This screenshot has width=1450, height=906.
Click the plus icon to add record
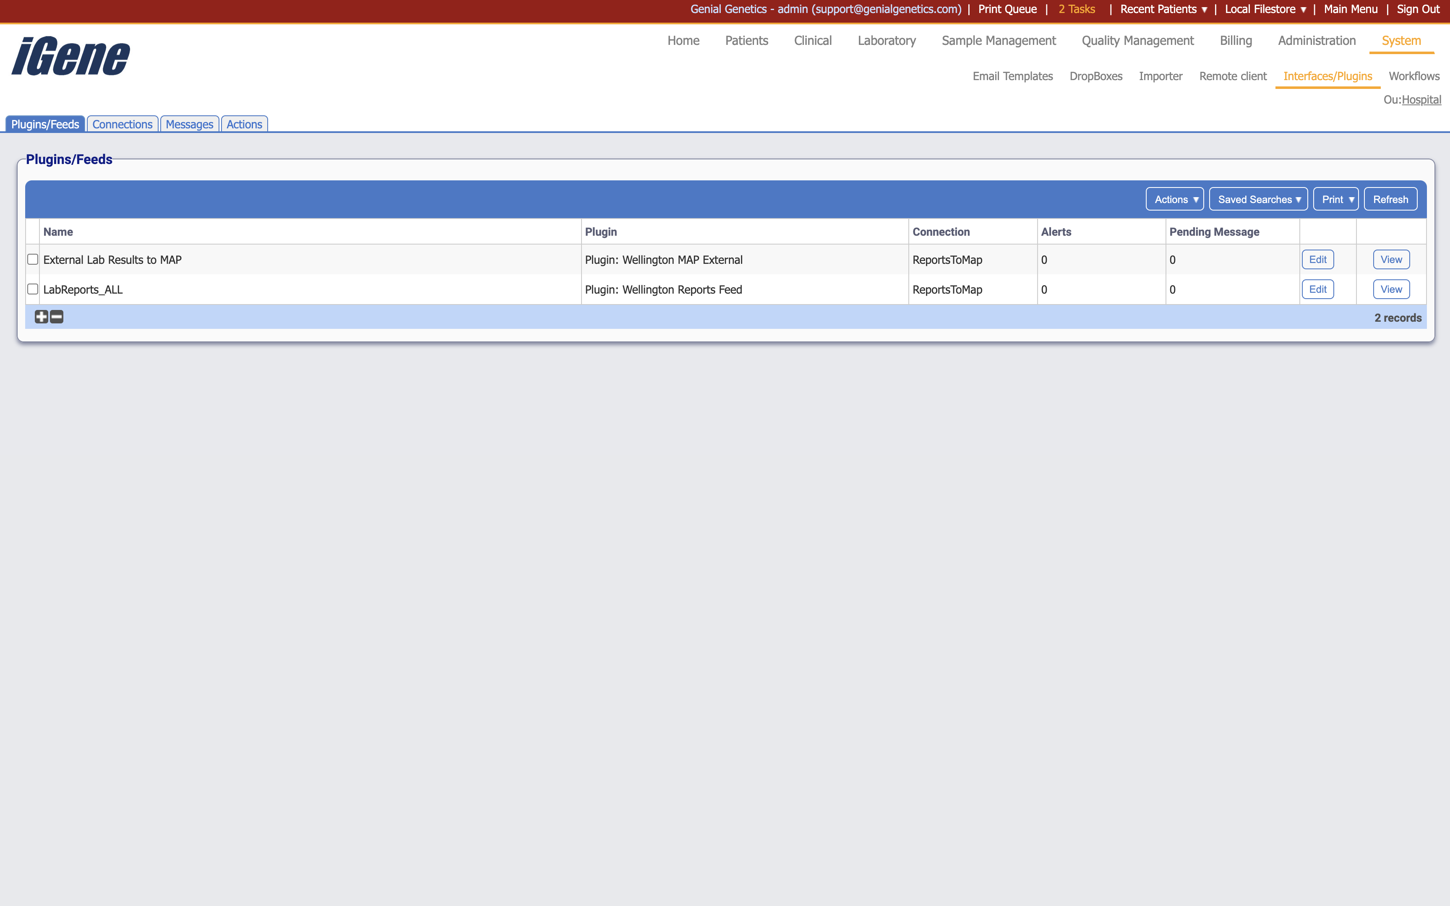click(x=41, y=317)
